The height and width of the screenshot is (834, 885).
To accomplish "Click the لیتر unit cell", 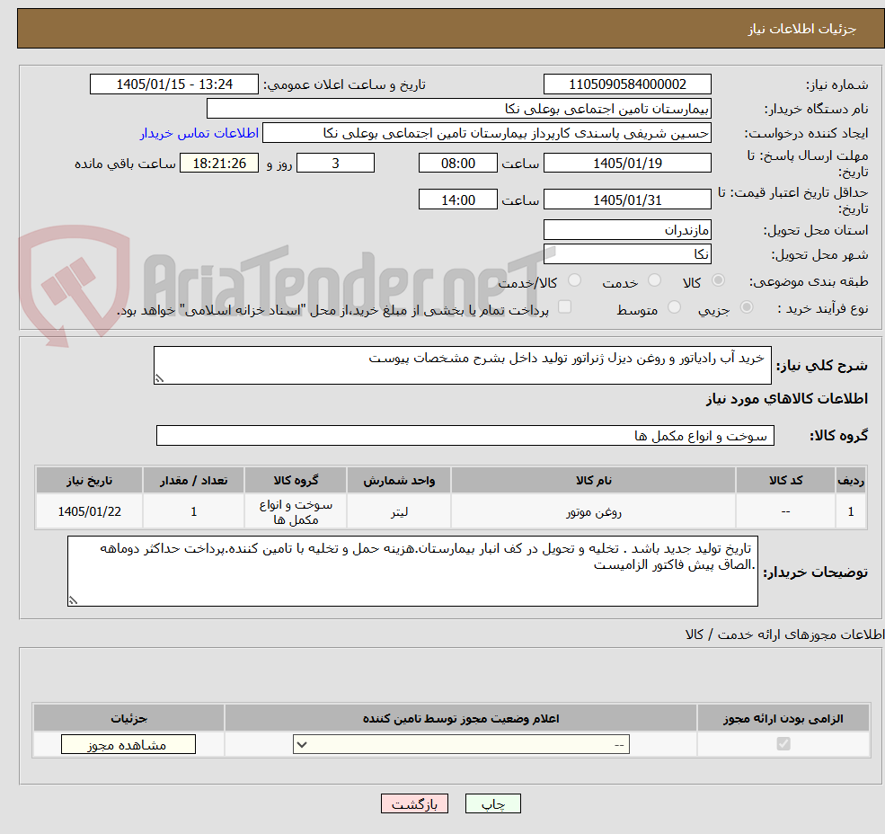I will pos(399,511).
